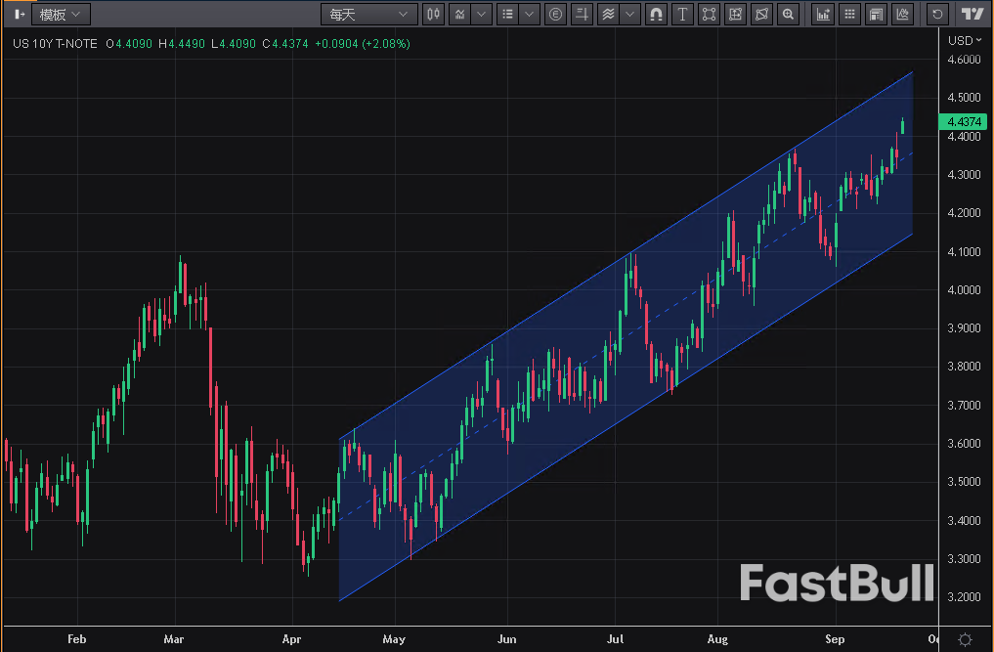Click the calculator-style panel icon
Viewport: 994px width, 652px height.
[x=877, y=14]
